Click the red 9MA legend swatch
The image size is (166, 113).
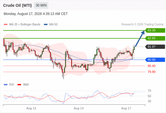pyautogui.click(x=19, y=85)
